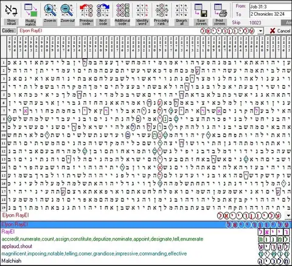Click the Additional code label button
Screen dimensions: 292x266
point(122,22)
